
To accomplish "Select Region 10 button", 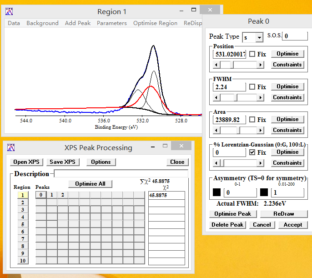I will tap(23, 261).
